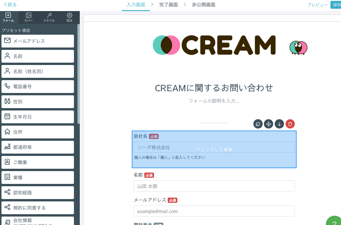Open the フォーム sidebar tab
This screenshot has height=225, width=341.
pos(8,17)
